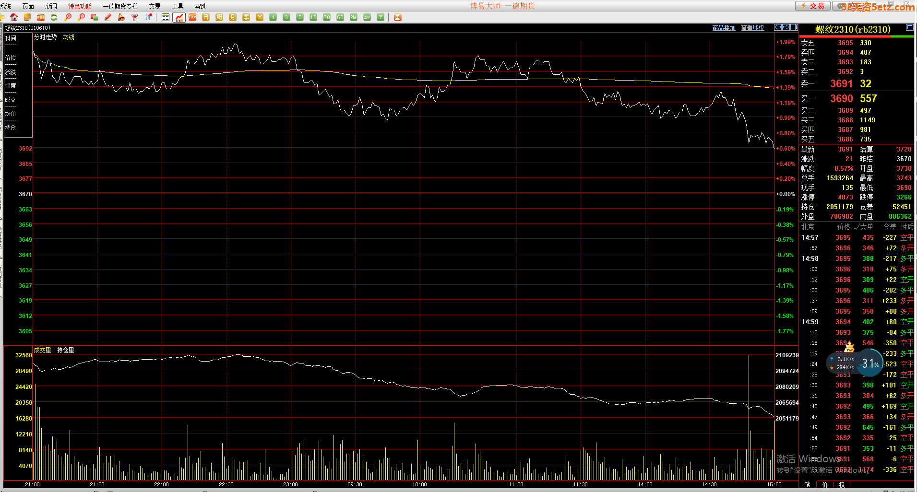Zoom out with the minus magnifier icon
This screenshot has height=492, width=917.
[81, 17]
